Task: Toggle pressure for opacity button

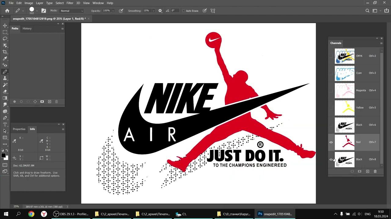Action: (121, 11)
